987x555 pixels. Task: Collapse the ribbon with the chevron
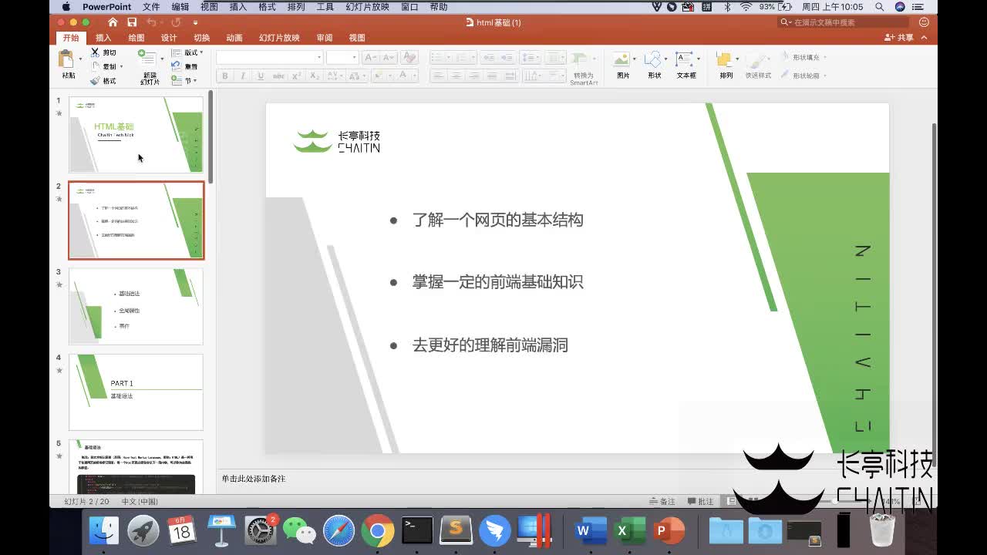click(x=925, y=38)
